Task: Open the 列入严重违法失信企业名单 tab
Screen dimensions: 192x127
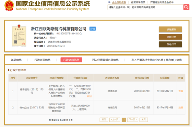Action: (156, 60)
